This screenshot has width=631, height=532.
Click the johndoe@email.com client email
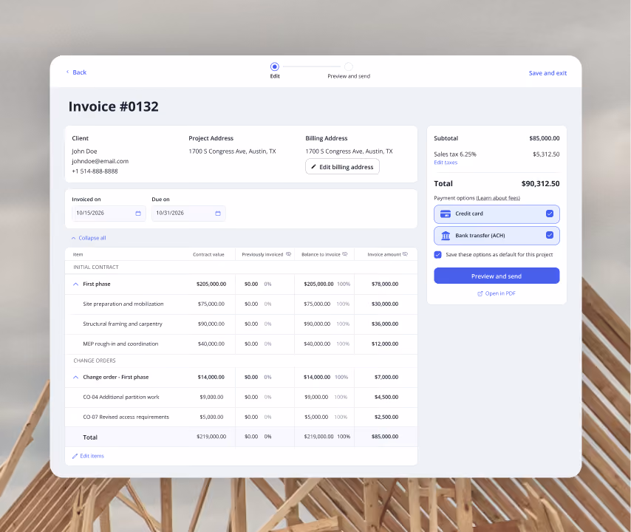click(x=100, y=161)
